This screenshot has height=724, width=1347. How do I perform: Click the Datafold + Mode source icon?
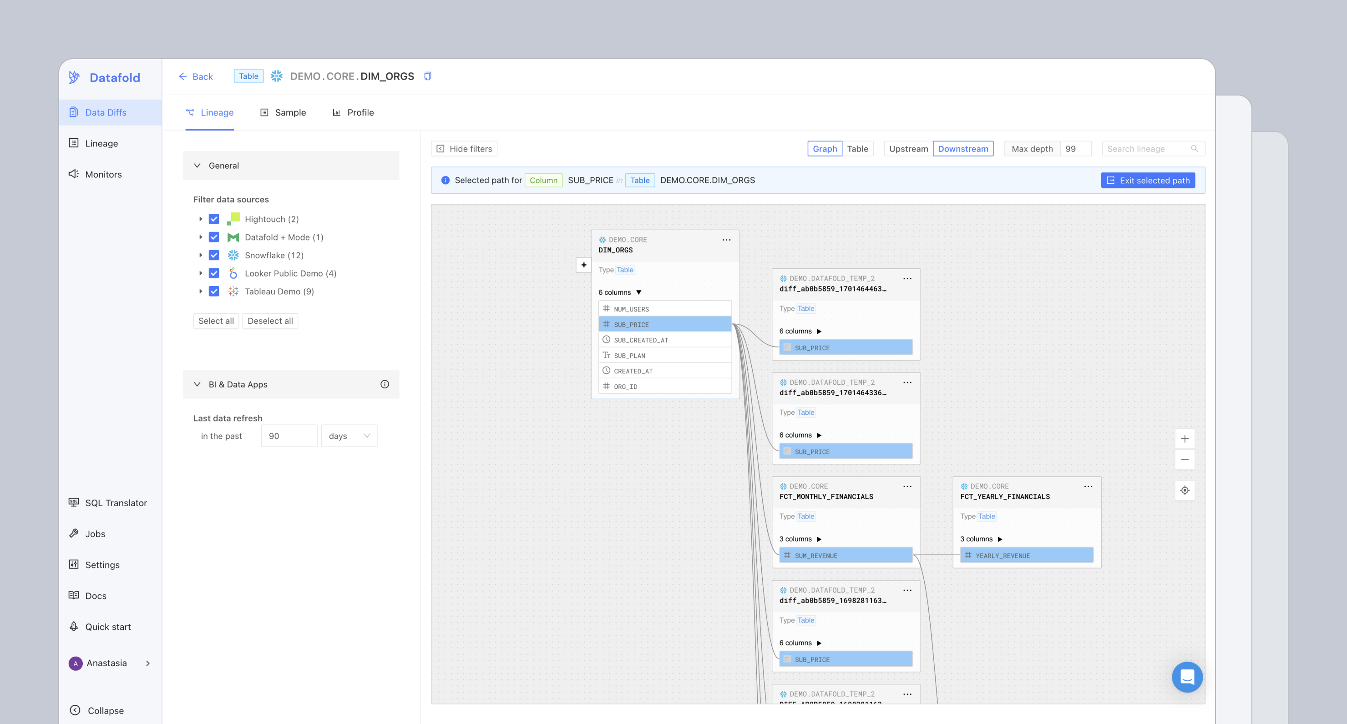233,237
